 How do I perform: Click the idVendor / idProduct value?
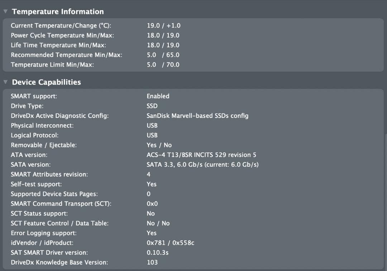click(170, 242)
